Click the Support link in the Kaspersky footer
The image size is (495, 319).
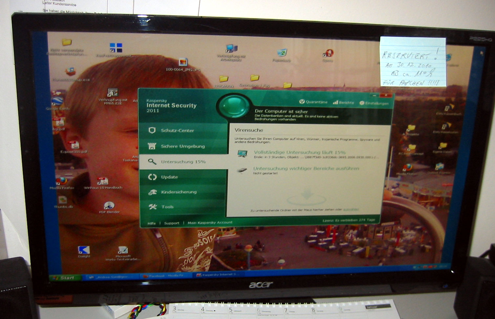pos(172,223)
